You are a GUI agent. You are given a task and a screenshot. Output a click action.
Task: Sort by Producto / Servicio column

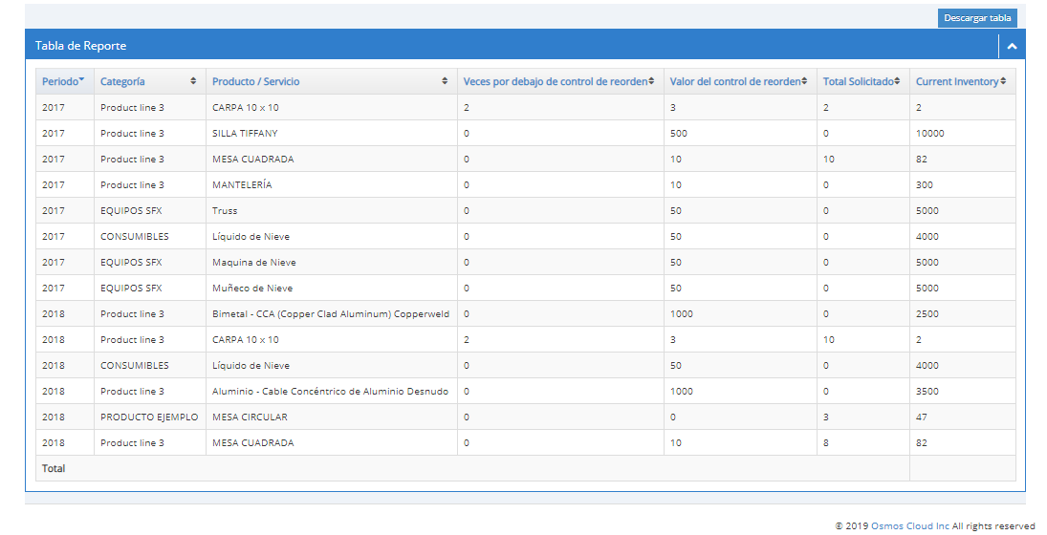[331, 81]
